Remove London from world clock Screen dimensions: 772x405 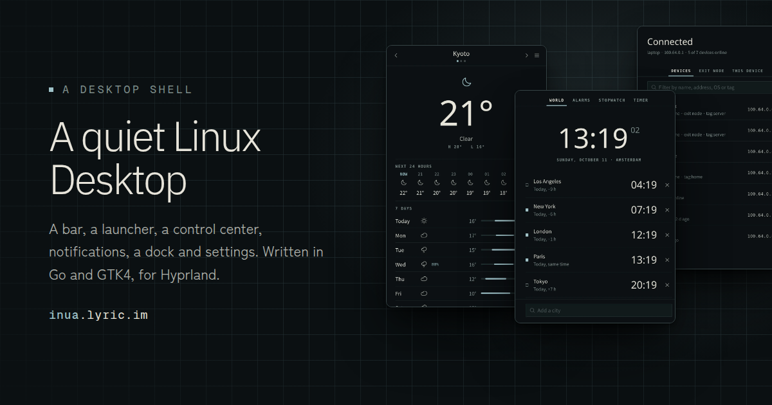pos(667,235)
